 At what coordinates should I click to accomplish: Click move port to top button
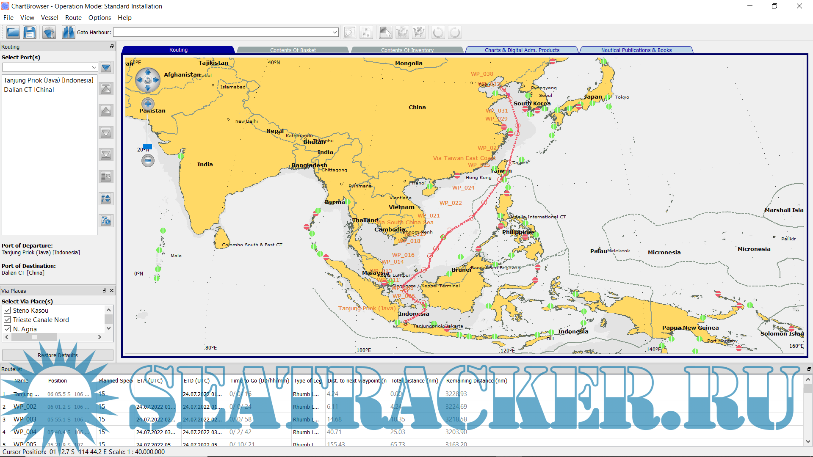point(106,89)
